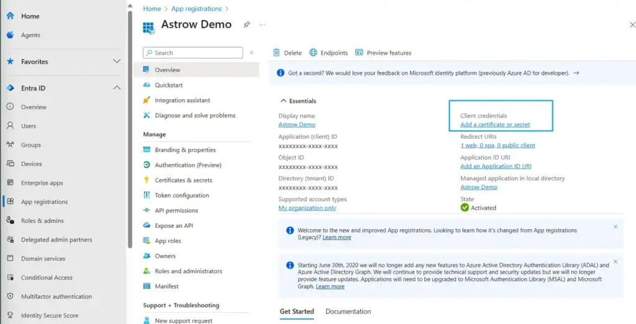Close the Astrow Demo blade
The image size is (636, 324).
pyautogui.click(x=632, y=25)
